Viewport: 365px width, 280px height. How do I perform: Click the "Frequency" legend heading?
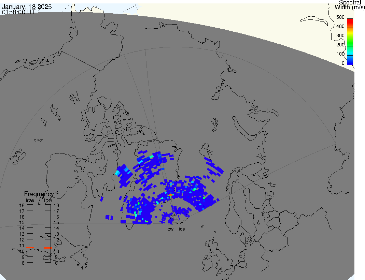point(39,194)
